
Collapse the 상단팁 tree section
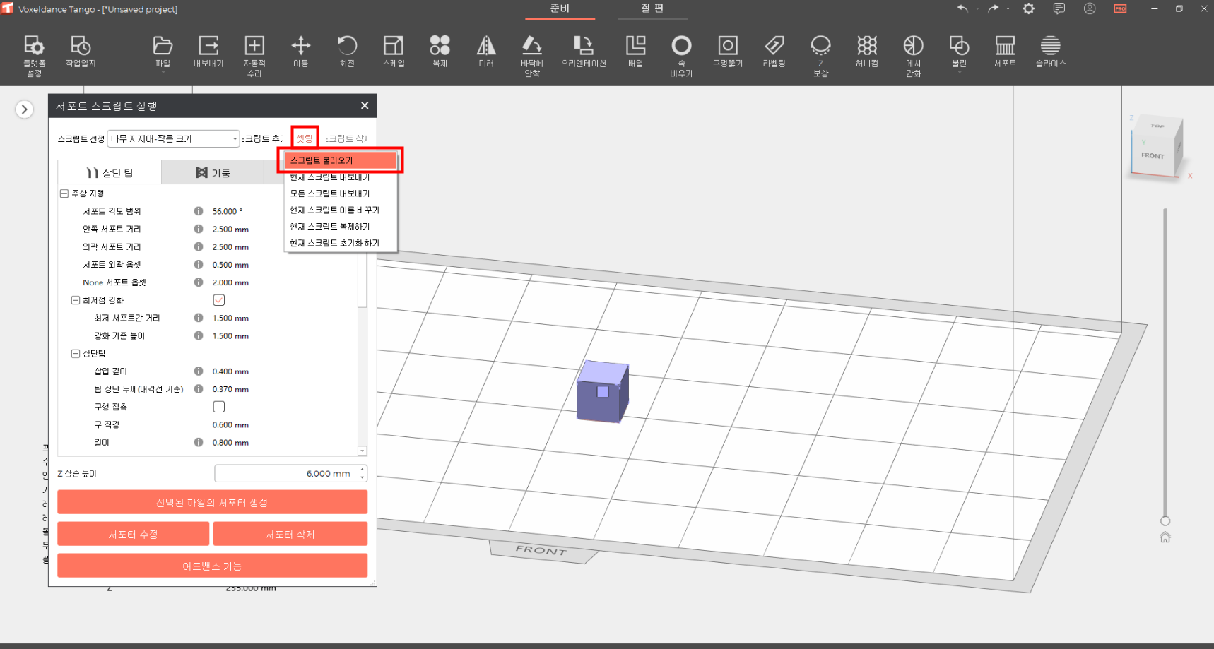pyautogui.click(x=76, y=354)
